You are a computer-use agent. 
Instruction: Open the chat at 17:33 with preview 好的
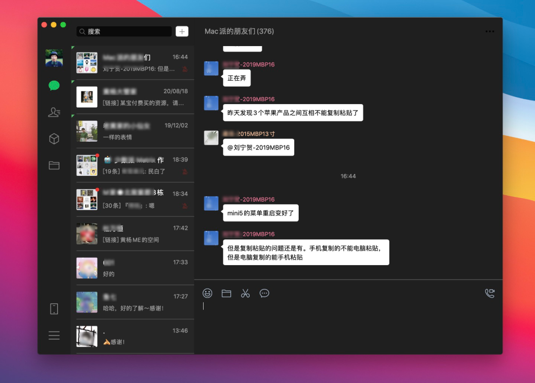click(133, 268)
